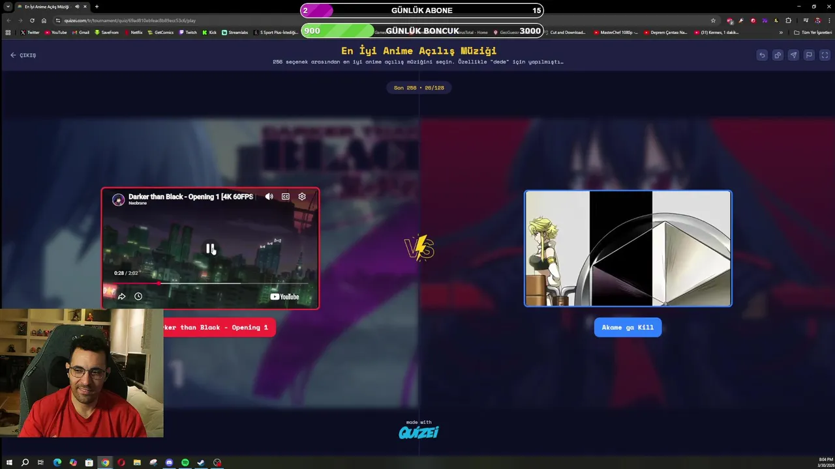Exit quiz via ÇIKIŞ link
Image resolution: width=835 pixels, height=469 pixels.
tap(23, 55)
